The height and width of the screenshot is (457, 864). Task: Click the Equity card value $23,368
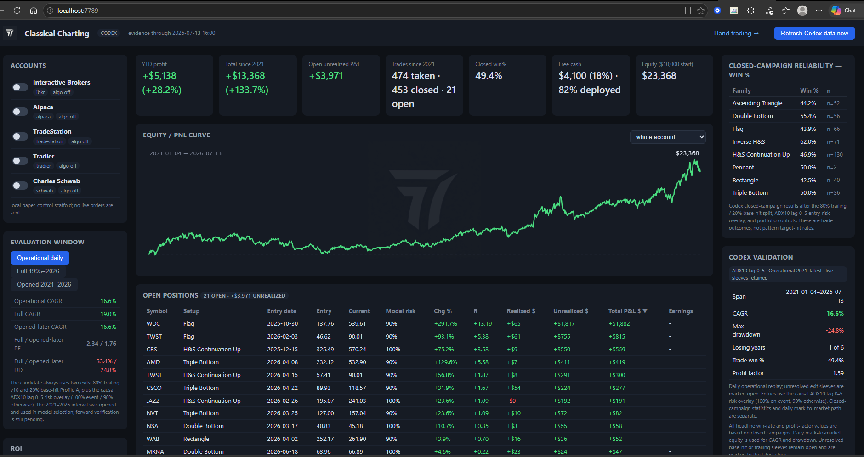(659, 76)
